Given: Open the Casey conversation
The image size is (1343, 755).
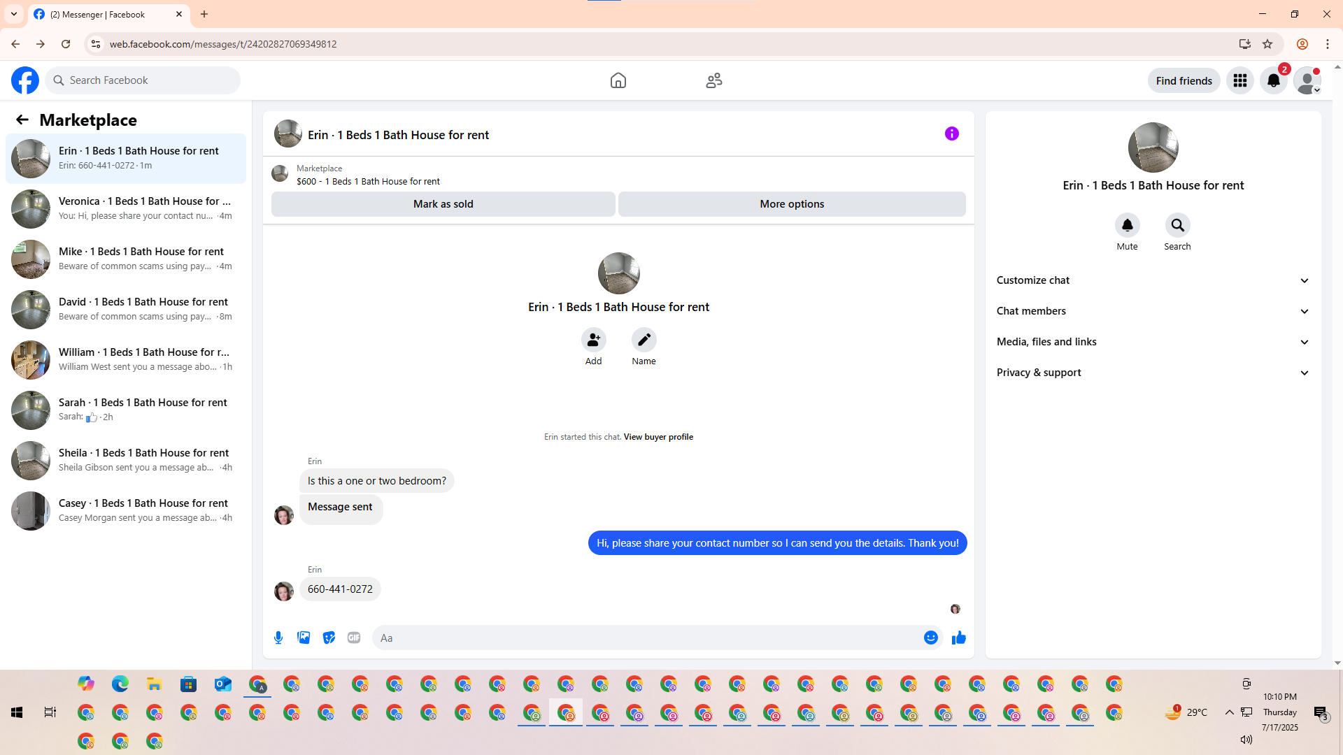Looking at the screenshot, I should point(126,511).
